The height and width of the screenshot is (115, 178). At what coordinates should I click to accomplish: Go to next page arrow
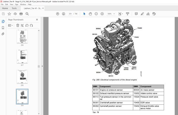click(63, 14)
